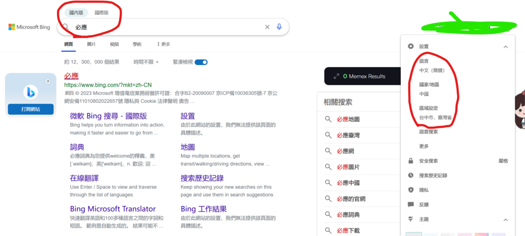Open the 搜索歷史記錄 sitelink in results

click(202, 178)
